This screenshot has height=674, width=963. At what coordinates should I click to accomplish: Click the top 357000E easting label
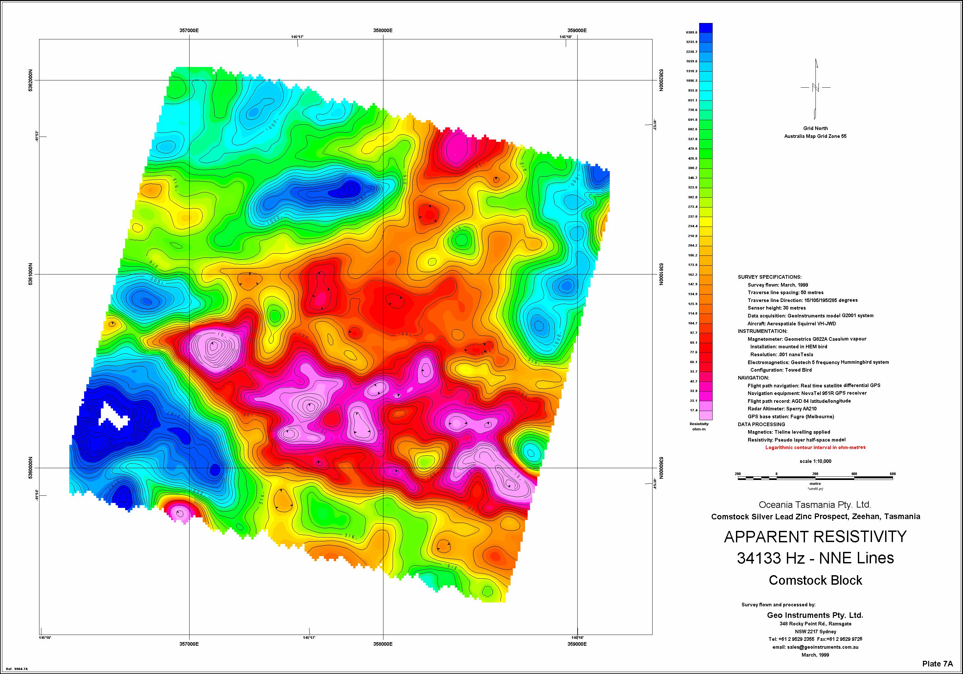[189, 31]
